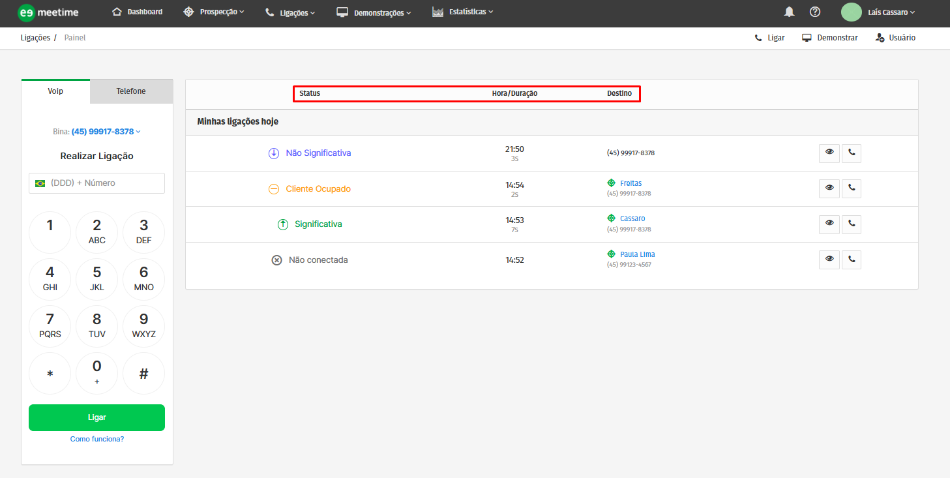Click the Hora/Duração column header
The width and height of the screenshot is (950, 478).
[514, 94]
